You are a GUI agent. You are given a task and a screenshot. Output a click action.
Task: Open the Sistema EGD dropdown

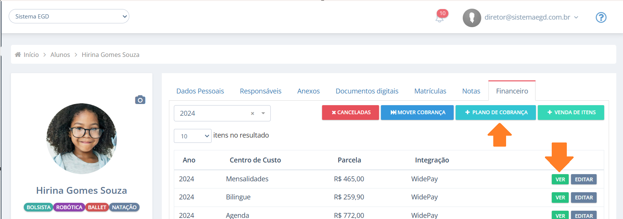pos(69,16)
